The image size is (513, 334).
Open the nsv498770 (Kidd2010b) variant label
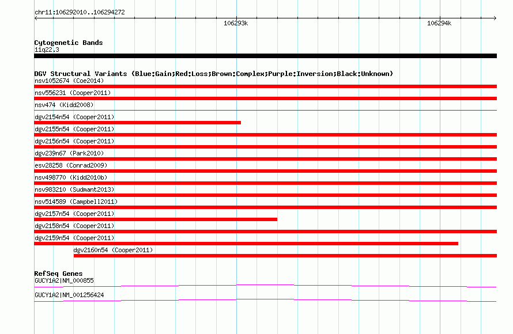point(71,177)
